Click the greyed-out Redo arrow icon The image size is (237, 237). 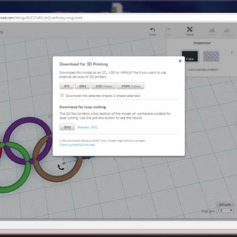168,30
